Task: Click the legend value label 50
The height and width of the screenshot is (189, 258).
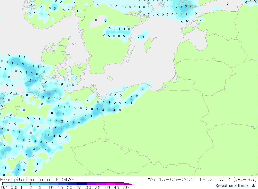Action: tap(126, 187)
